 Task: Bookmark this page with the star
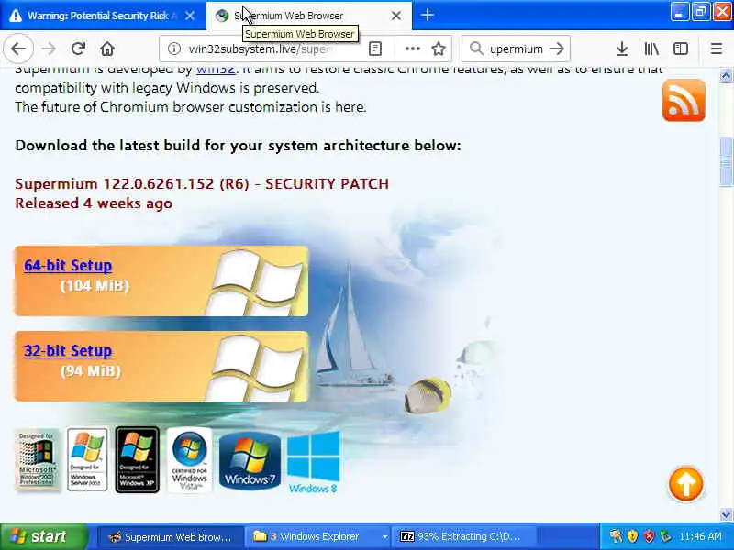tap(439, 49)
